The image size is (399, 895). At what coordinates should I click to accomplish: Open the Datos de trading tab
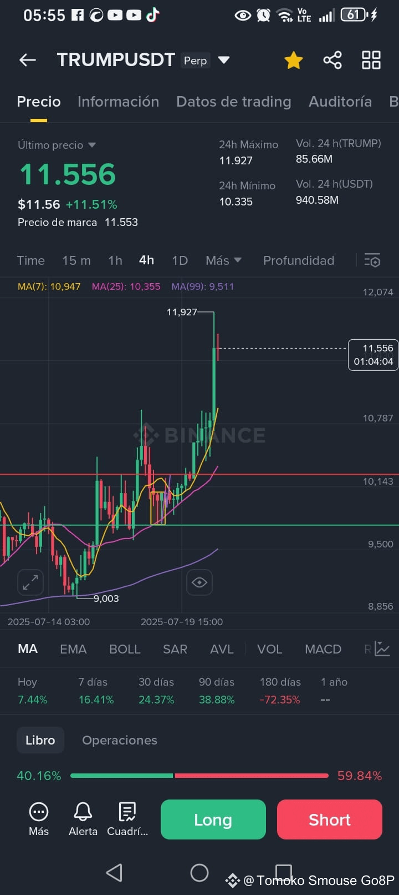click(233, 102)
